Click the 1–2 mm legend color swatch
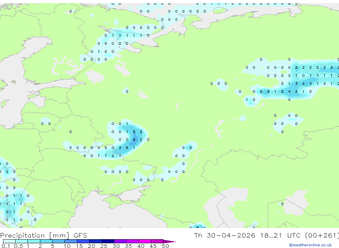 point(34,241)
